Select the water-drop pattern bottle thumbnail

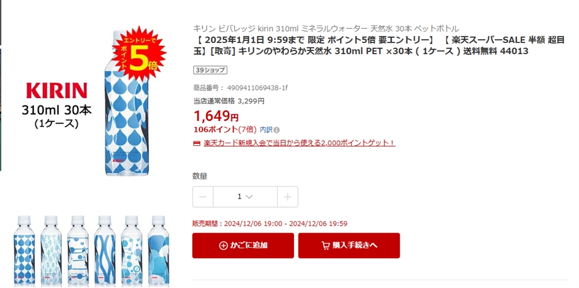[x=24, y=251]
